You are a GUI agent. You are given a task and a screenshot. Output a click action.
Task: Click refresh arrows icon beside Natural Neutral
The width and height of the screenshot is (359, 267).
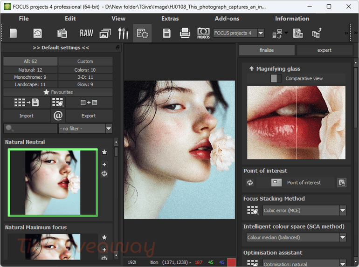[104, 174]
